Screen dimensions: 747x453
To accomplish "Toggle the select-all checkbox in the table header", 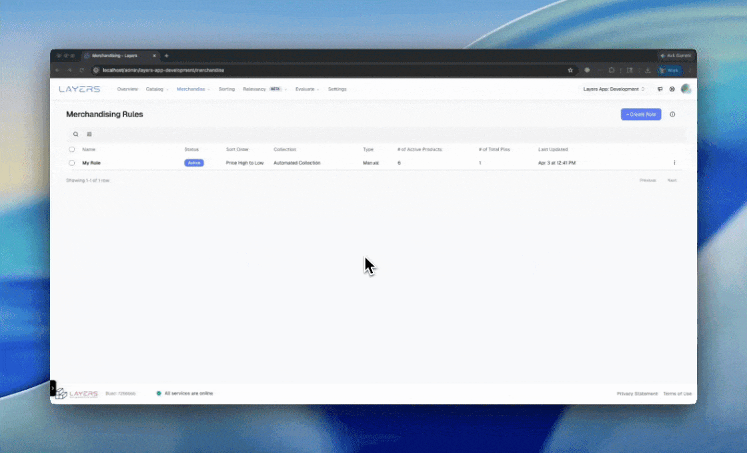I will [x=71, y=149].
